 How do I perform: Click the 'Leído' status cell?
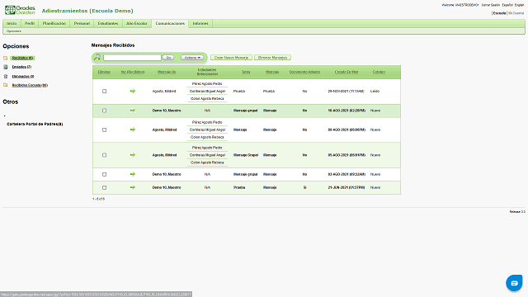click(x=375, y=92)
